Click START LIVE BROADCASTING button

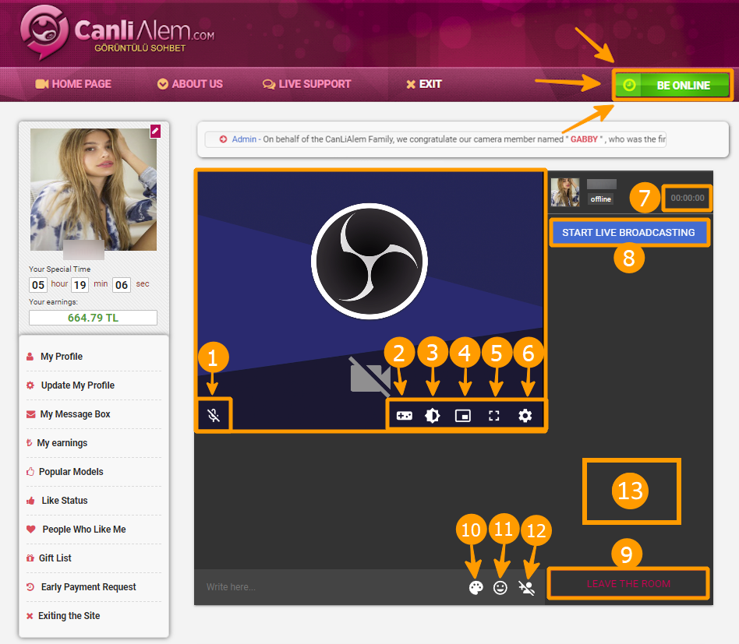click(x=628, y=233)
